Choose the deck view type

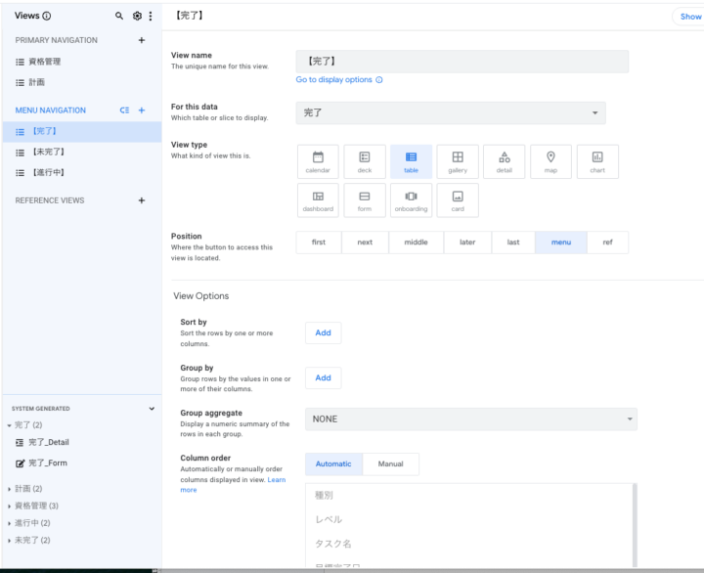tap(365, 161)
